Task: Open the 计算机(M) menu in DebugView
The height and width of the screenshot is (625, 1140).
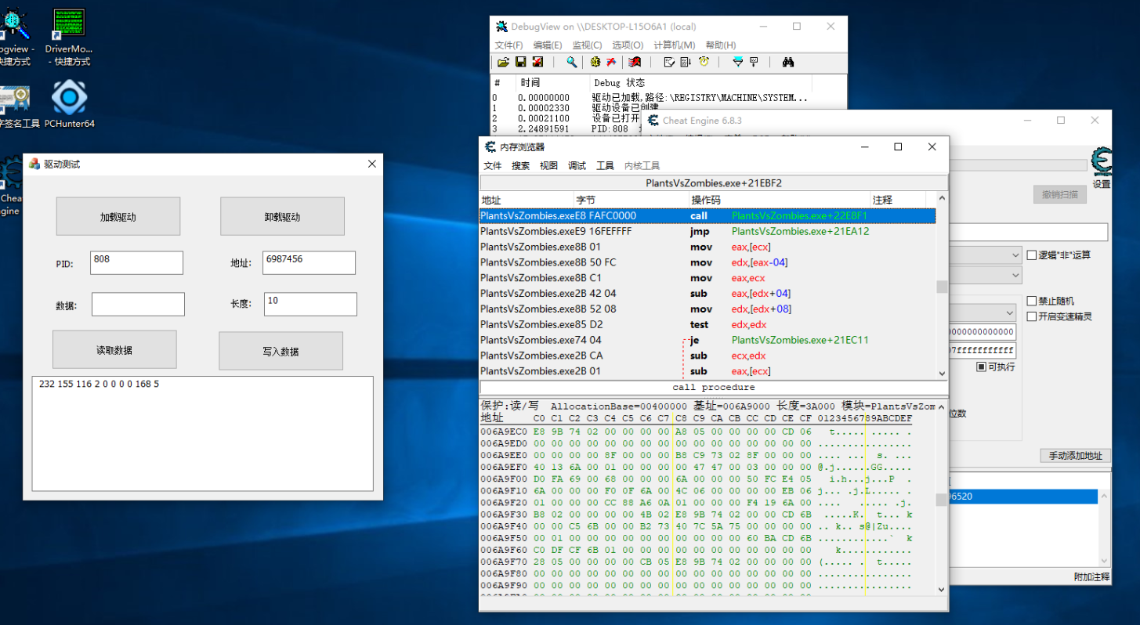Action: click(675, 45)
